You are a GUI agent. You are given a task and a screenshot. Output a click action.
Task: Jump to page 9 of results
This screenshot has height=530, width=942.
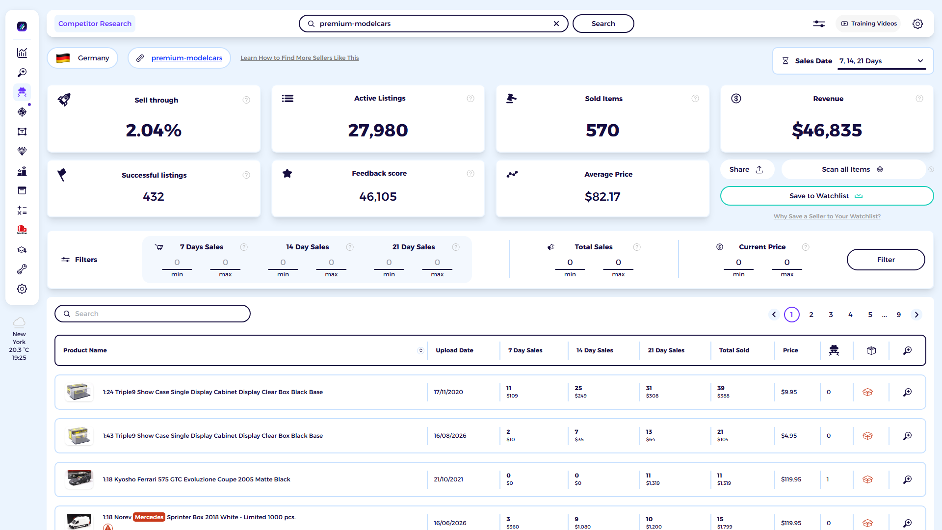tap(899, 315)
